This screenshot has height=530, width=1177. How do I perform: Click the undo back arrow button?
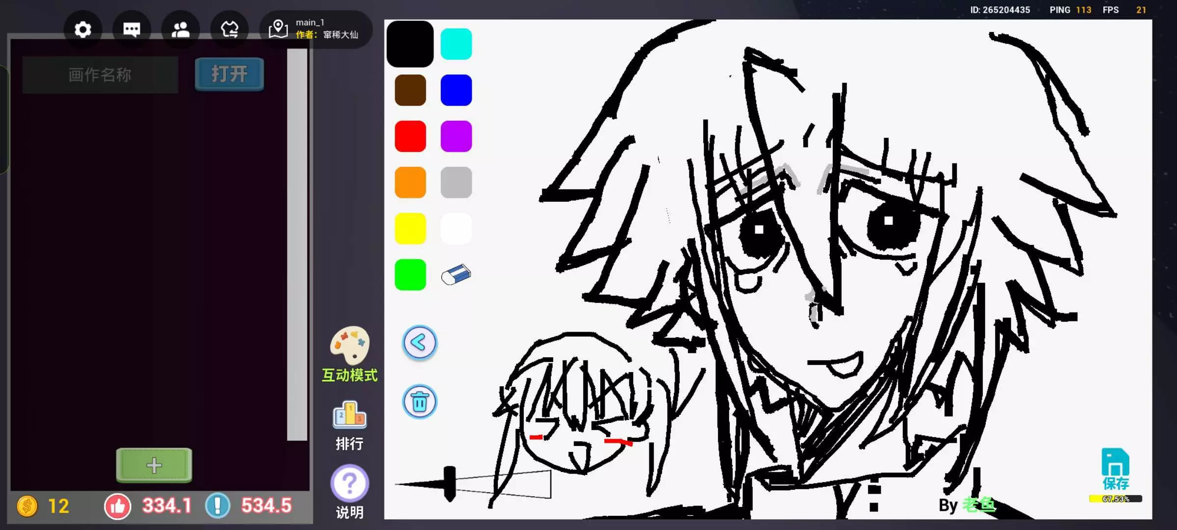point(419,343)
